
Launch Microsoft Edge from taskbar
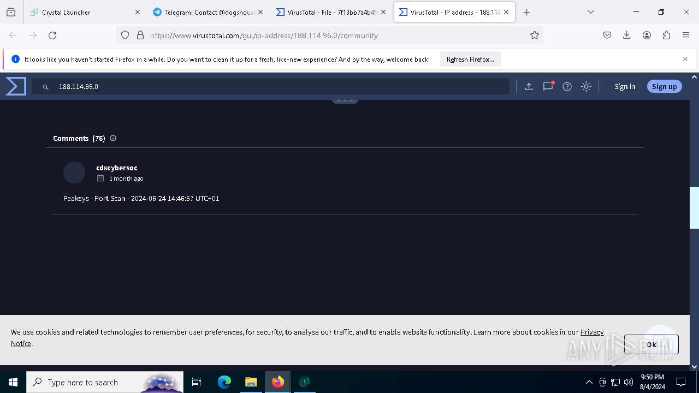(224, 382)
